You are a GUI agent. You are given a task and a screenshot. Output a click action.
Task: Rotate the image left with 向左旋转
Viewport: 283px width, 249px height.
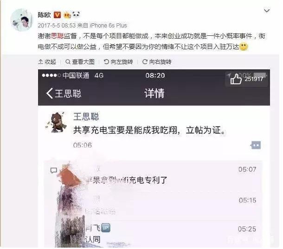pyautogui.click(x=118, y=62)
